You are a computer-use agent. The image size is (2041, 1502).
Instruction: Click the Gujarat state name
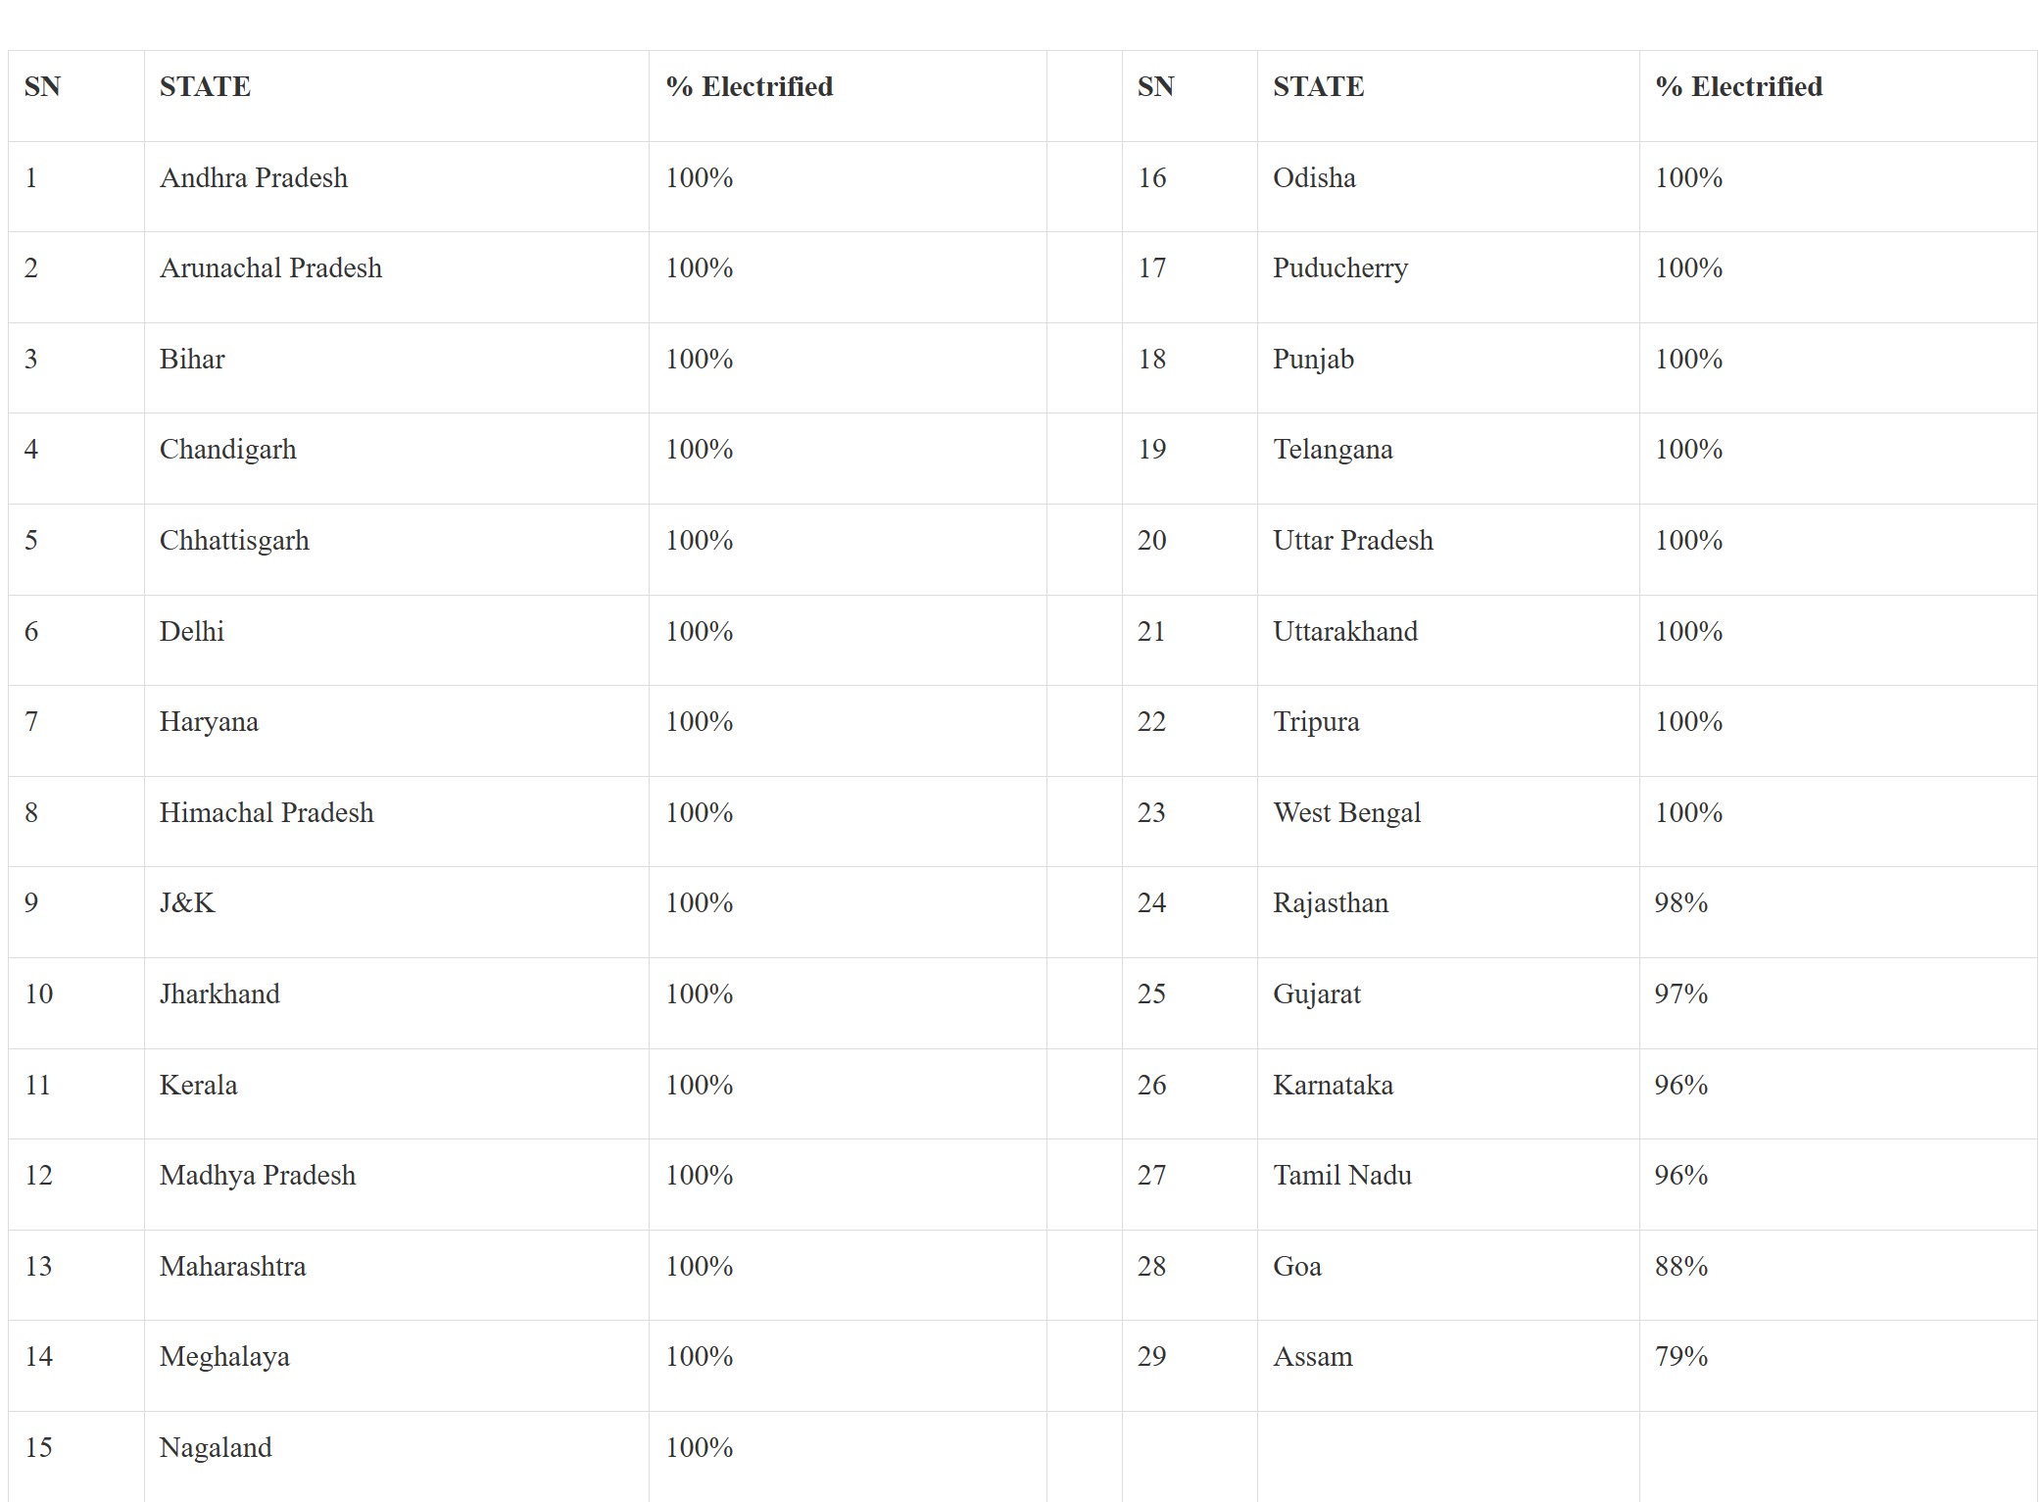coord(1316,994)
